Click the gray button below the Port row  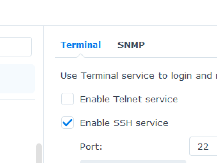[x=133, y=162]
